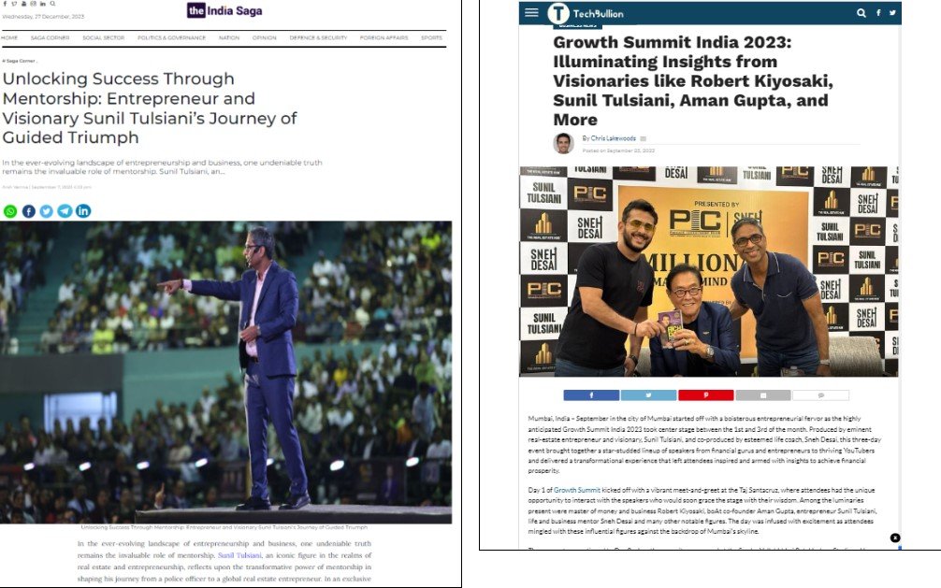Open the TechBullion hamburger menu
This screenshot has width=941, height=588.
pos(531,12)
